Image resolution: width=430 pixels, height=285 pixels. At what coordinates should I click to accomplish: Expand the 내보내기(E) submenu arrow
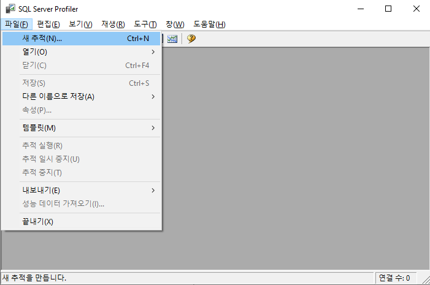153,191
